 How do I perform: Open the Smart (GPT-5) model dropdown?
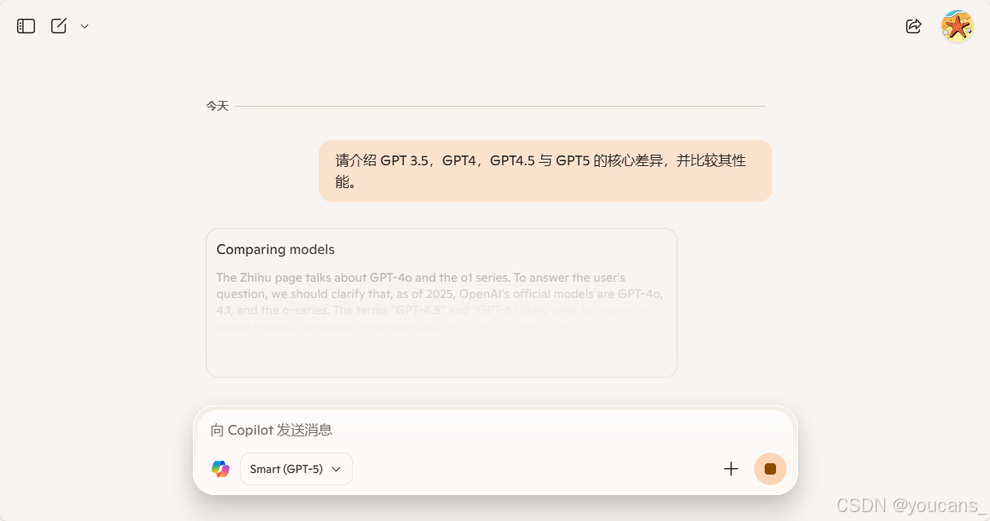[296, 469]
